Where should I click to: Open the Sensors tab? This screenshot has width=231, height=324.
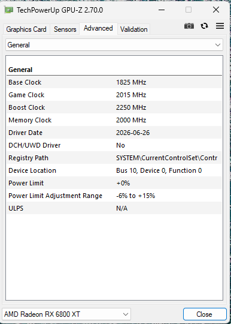click(x=65, y=29)
